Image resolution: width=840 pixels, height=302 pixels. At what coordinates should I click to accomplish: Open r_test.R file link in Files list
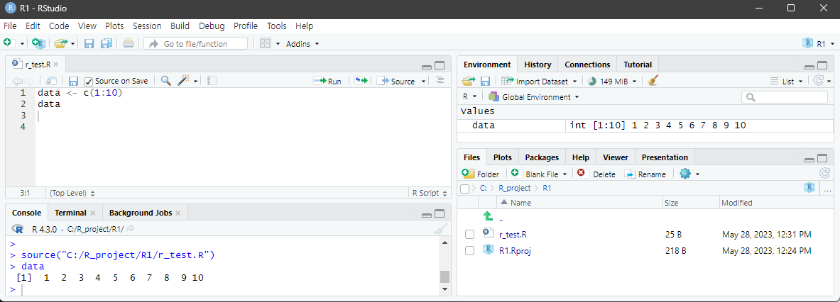[513, 234]
